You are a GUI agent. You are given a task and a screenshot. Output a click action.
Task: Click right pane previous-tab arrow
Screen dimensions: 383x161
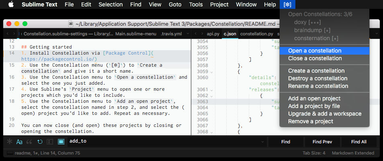tap(196, 34)
